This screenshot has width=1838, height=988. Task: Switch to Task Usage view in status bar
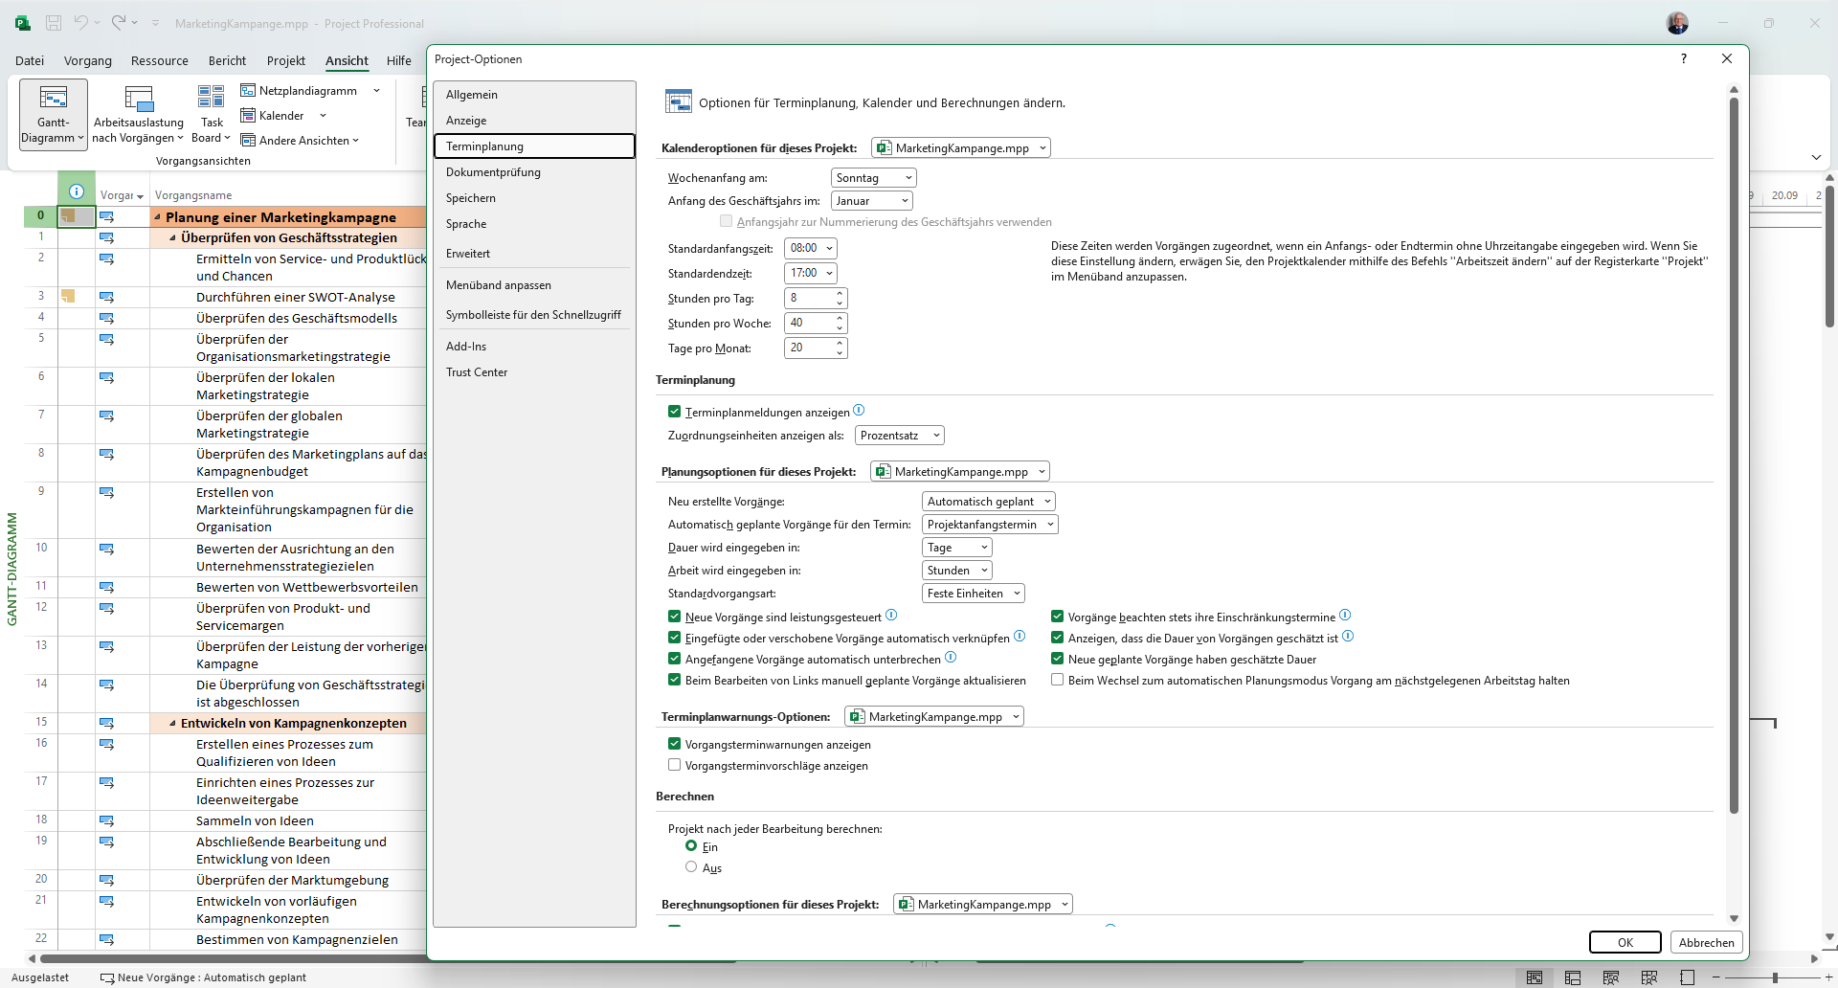click(x=1573, y=977)
